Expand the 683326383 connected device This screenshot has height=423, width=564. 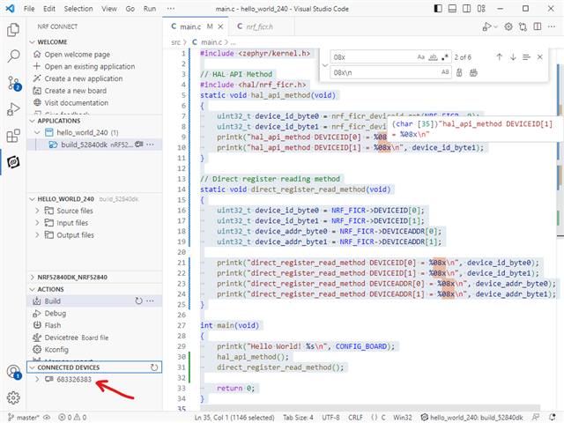pyautogui.click(x=36, y=379)
